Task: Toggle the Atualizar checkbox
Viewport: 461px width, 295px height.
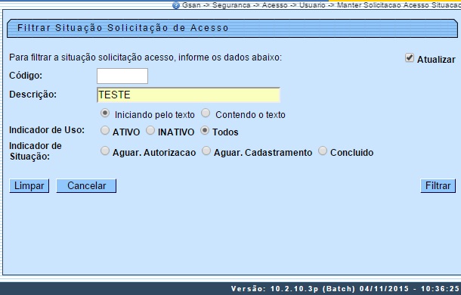Action: pyautogui.click(x=410, y=57)
